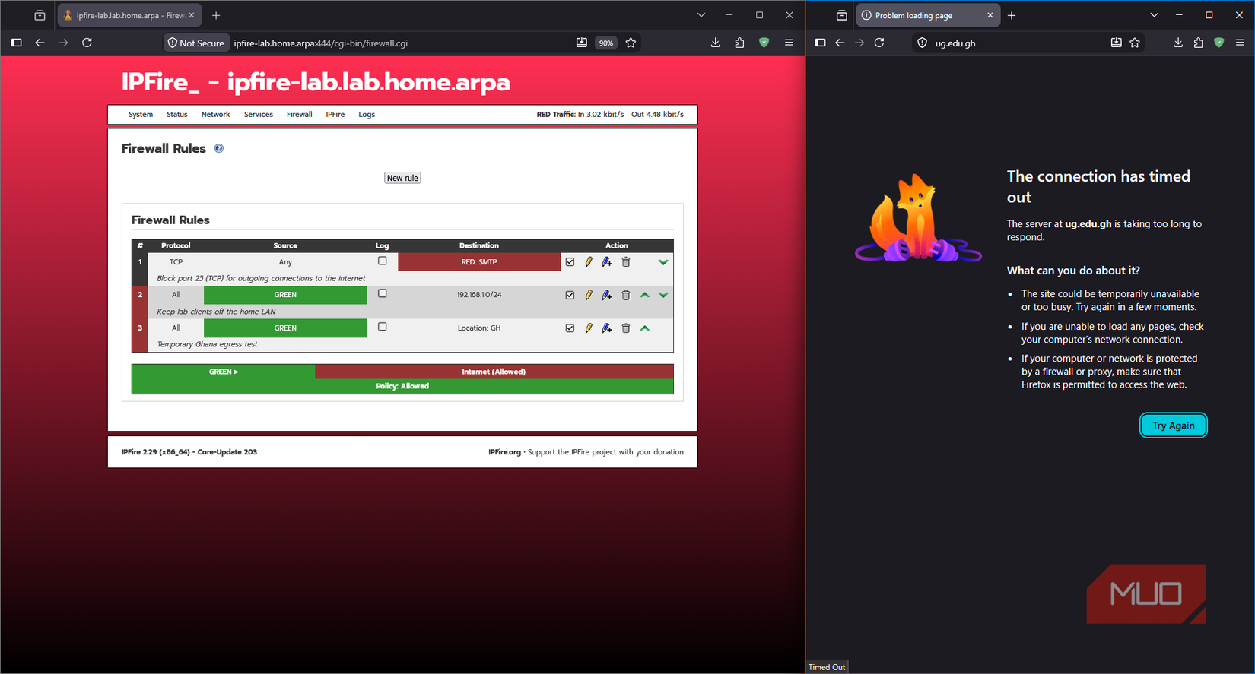Switch to the Problem loading page tab
Screen dimensions: 1255x674
927,15
